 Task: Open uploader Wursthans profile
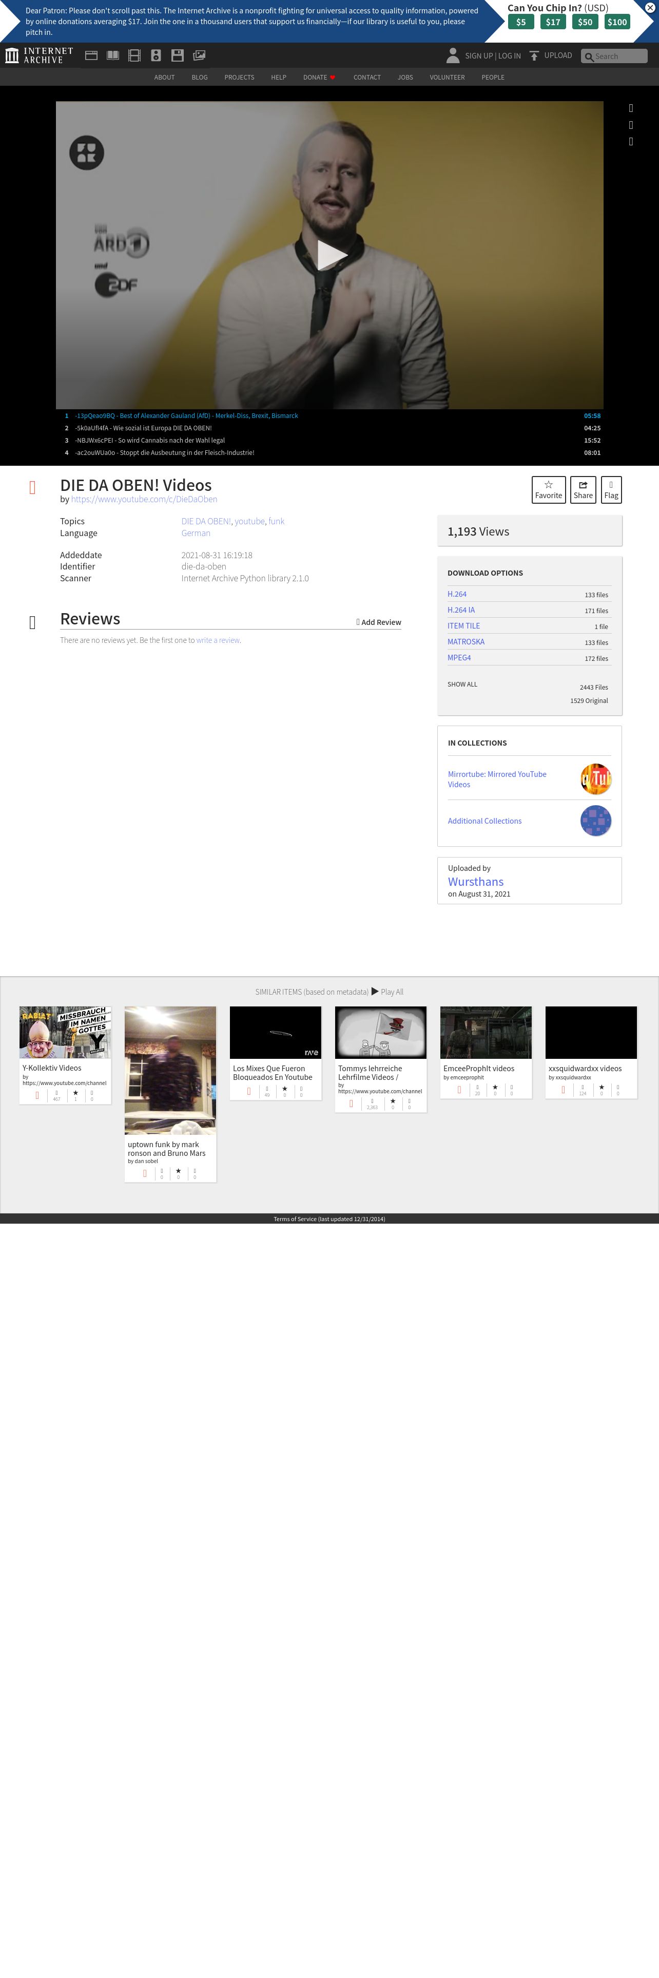(476, 882)
